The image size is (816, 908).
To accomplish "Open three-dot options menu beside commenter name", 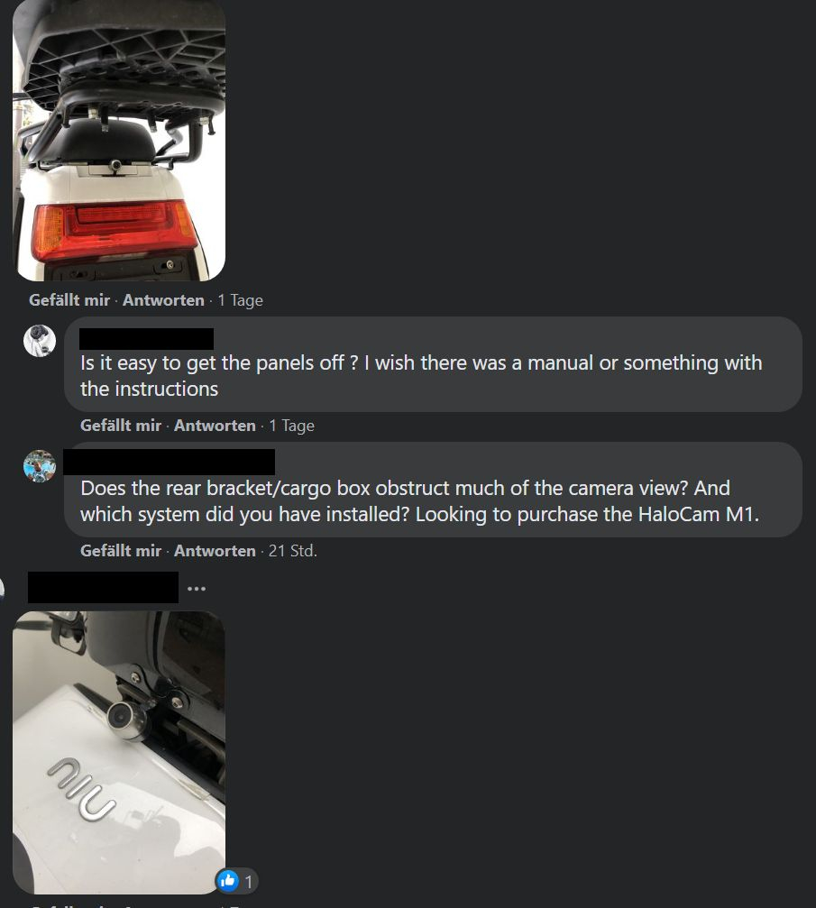I will pyautogui.click(x=197, y=588).
